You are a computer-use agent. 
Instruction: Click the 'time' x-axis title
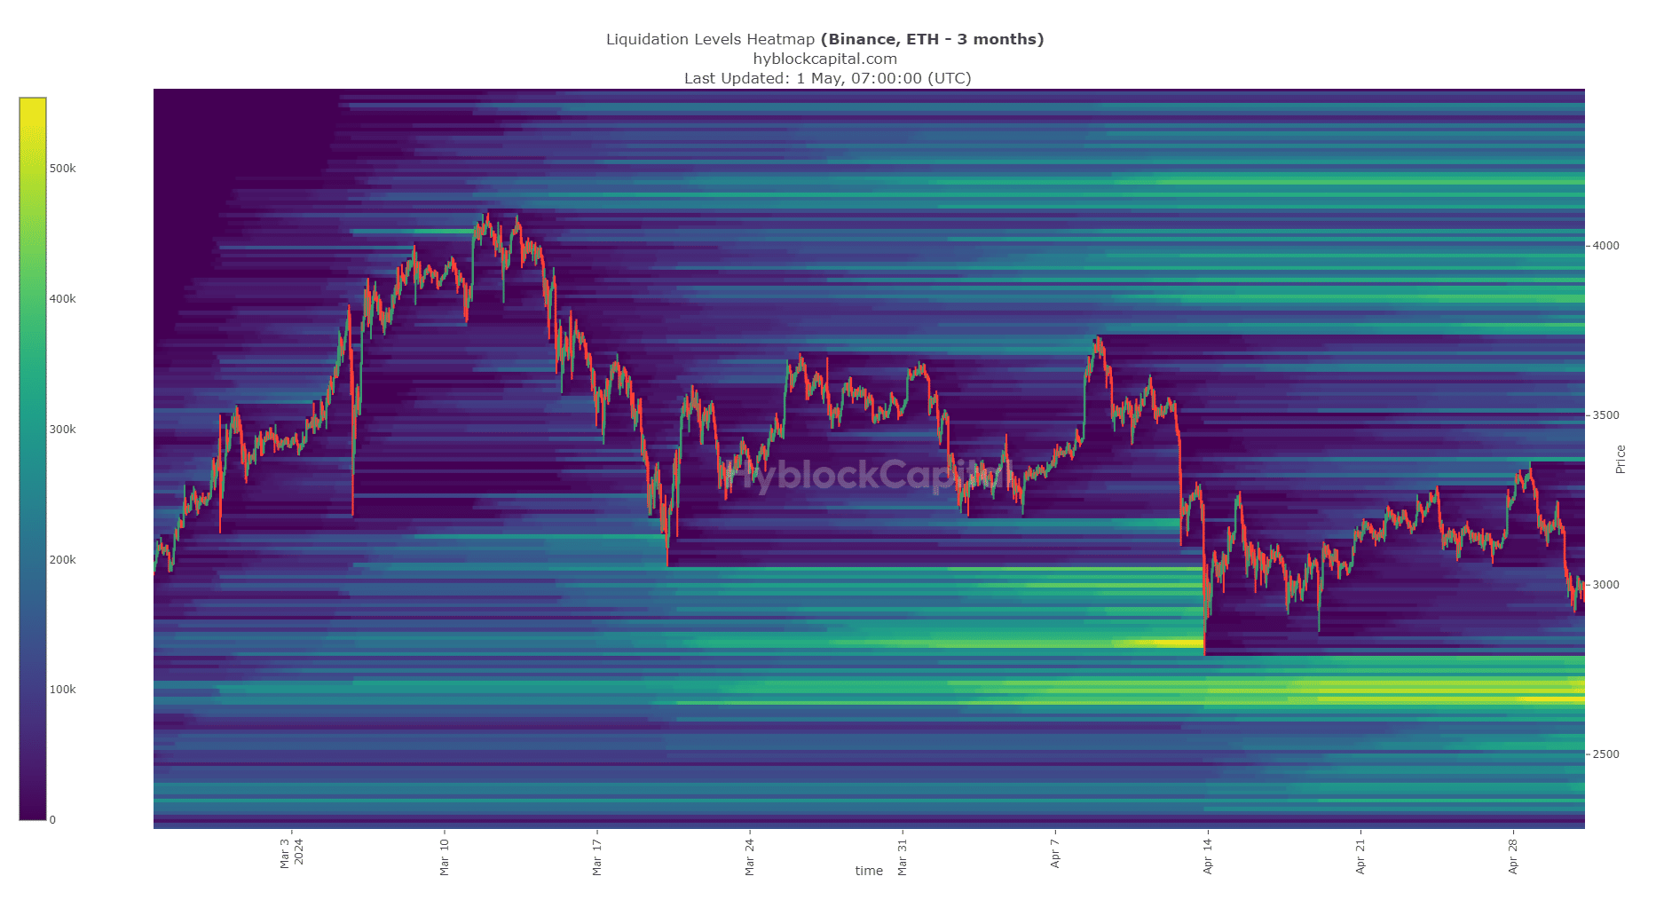869,871
